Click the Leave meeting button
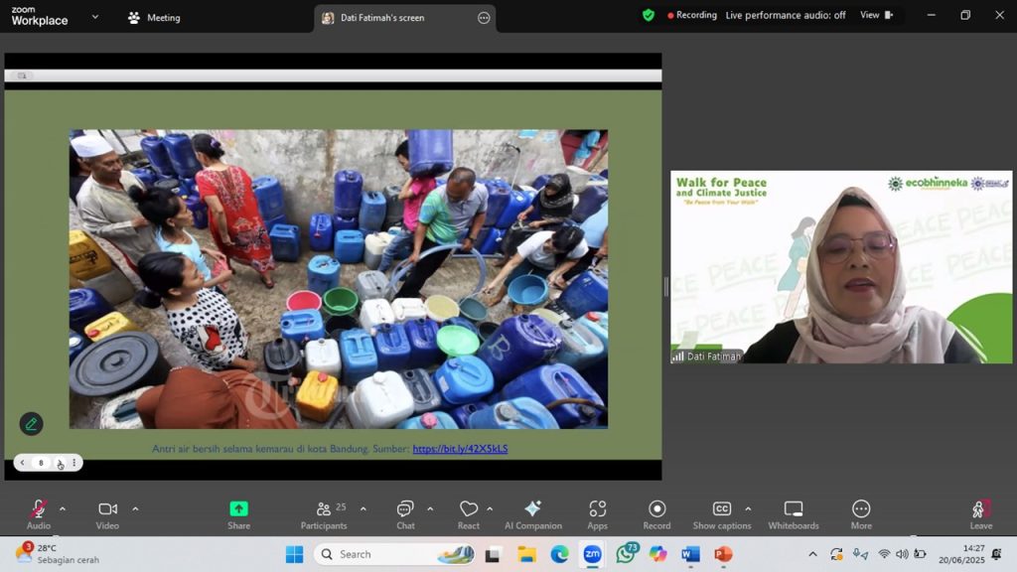The image size is (1017, 572). click(980, 513)
